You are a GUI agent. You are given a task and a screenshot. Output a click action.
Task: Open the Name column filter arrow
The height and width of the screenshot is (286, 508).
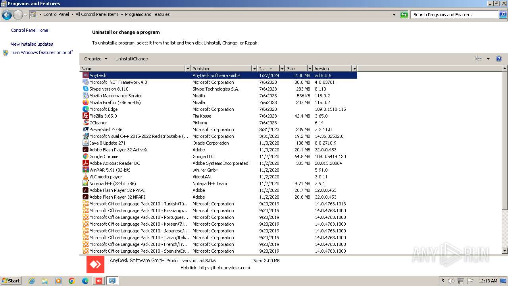point(188,69)
